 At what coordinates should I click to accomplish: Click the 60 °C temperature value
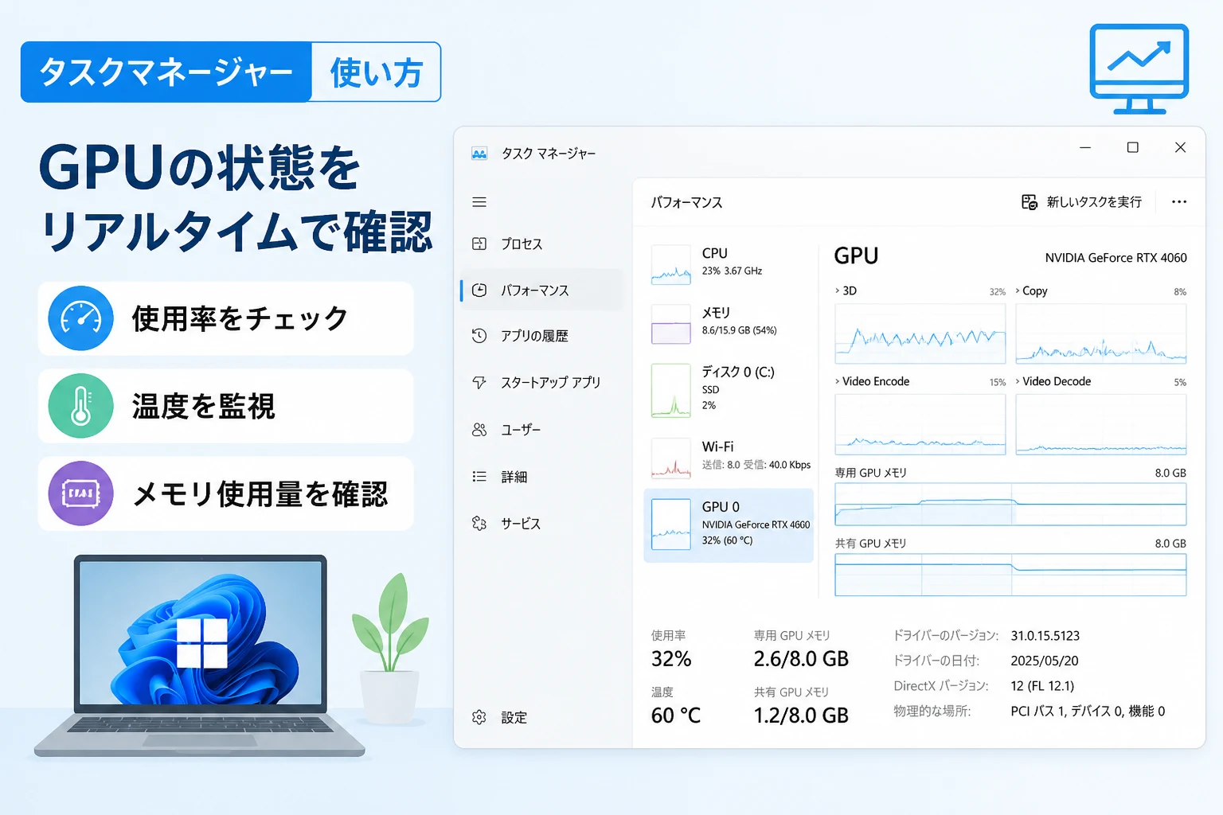[x=676, y=716]
